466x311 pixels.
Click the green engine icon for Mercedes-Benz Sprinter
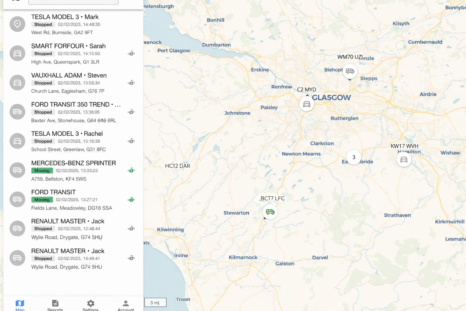pos(131,170)
